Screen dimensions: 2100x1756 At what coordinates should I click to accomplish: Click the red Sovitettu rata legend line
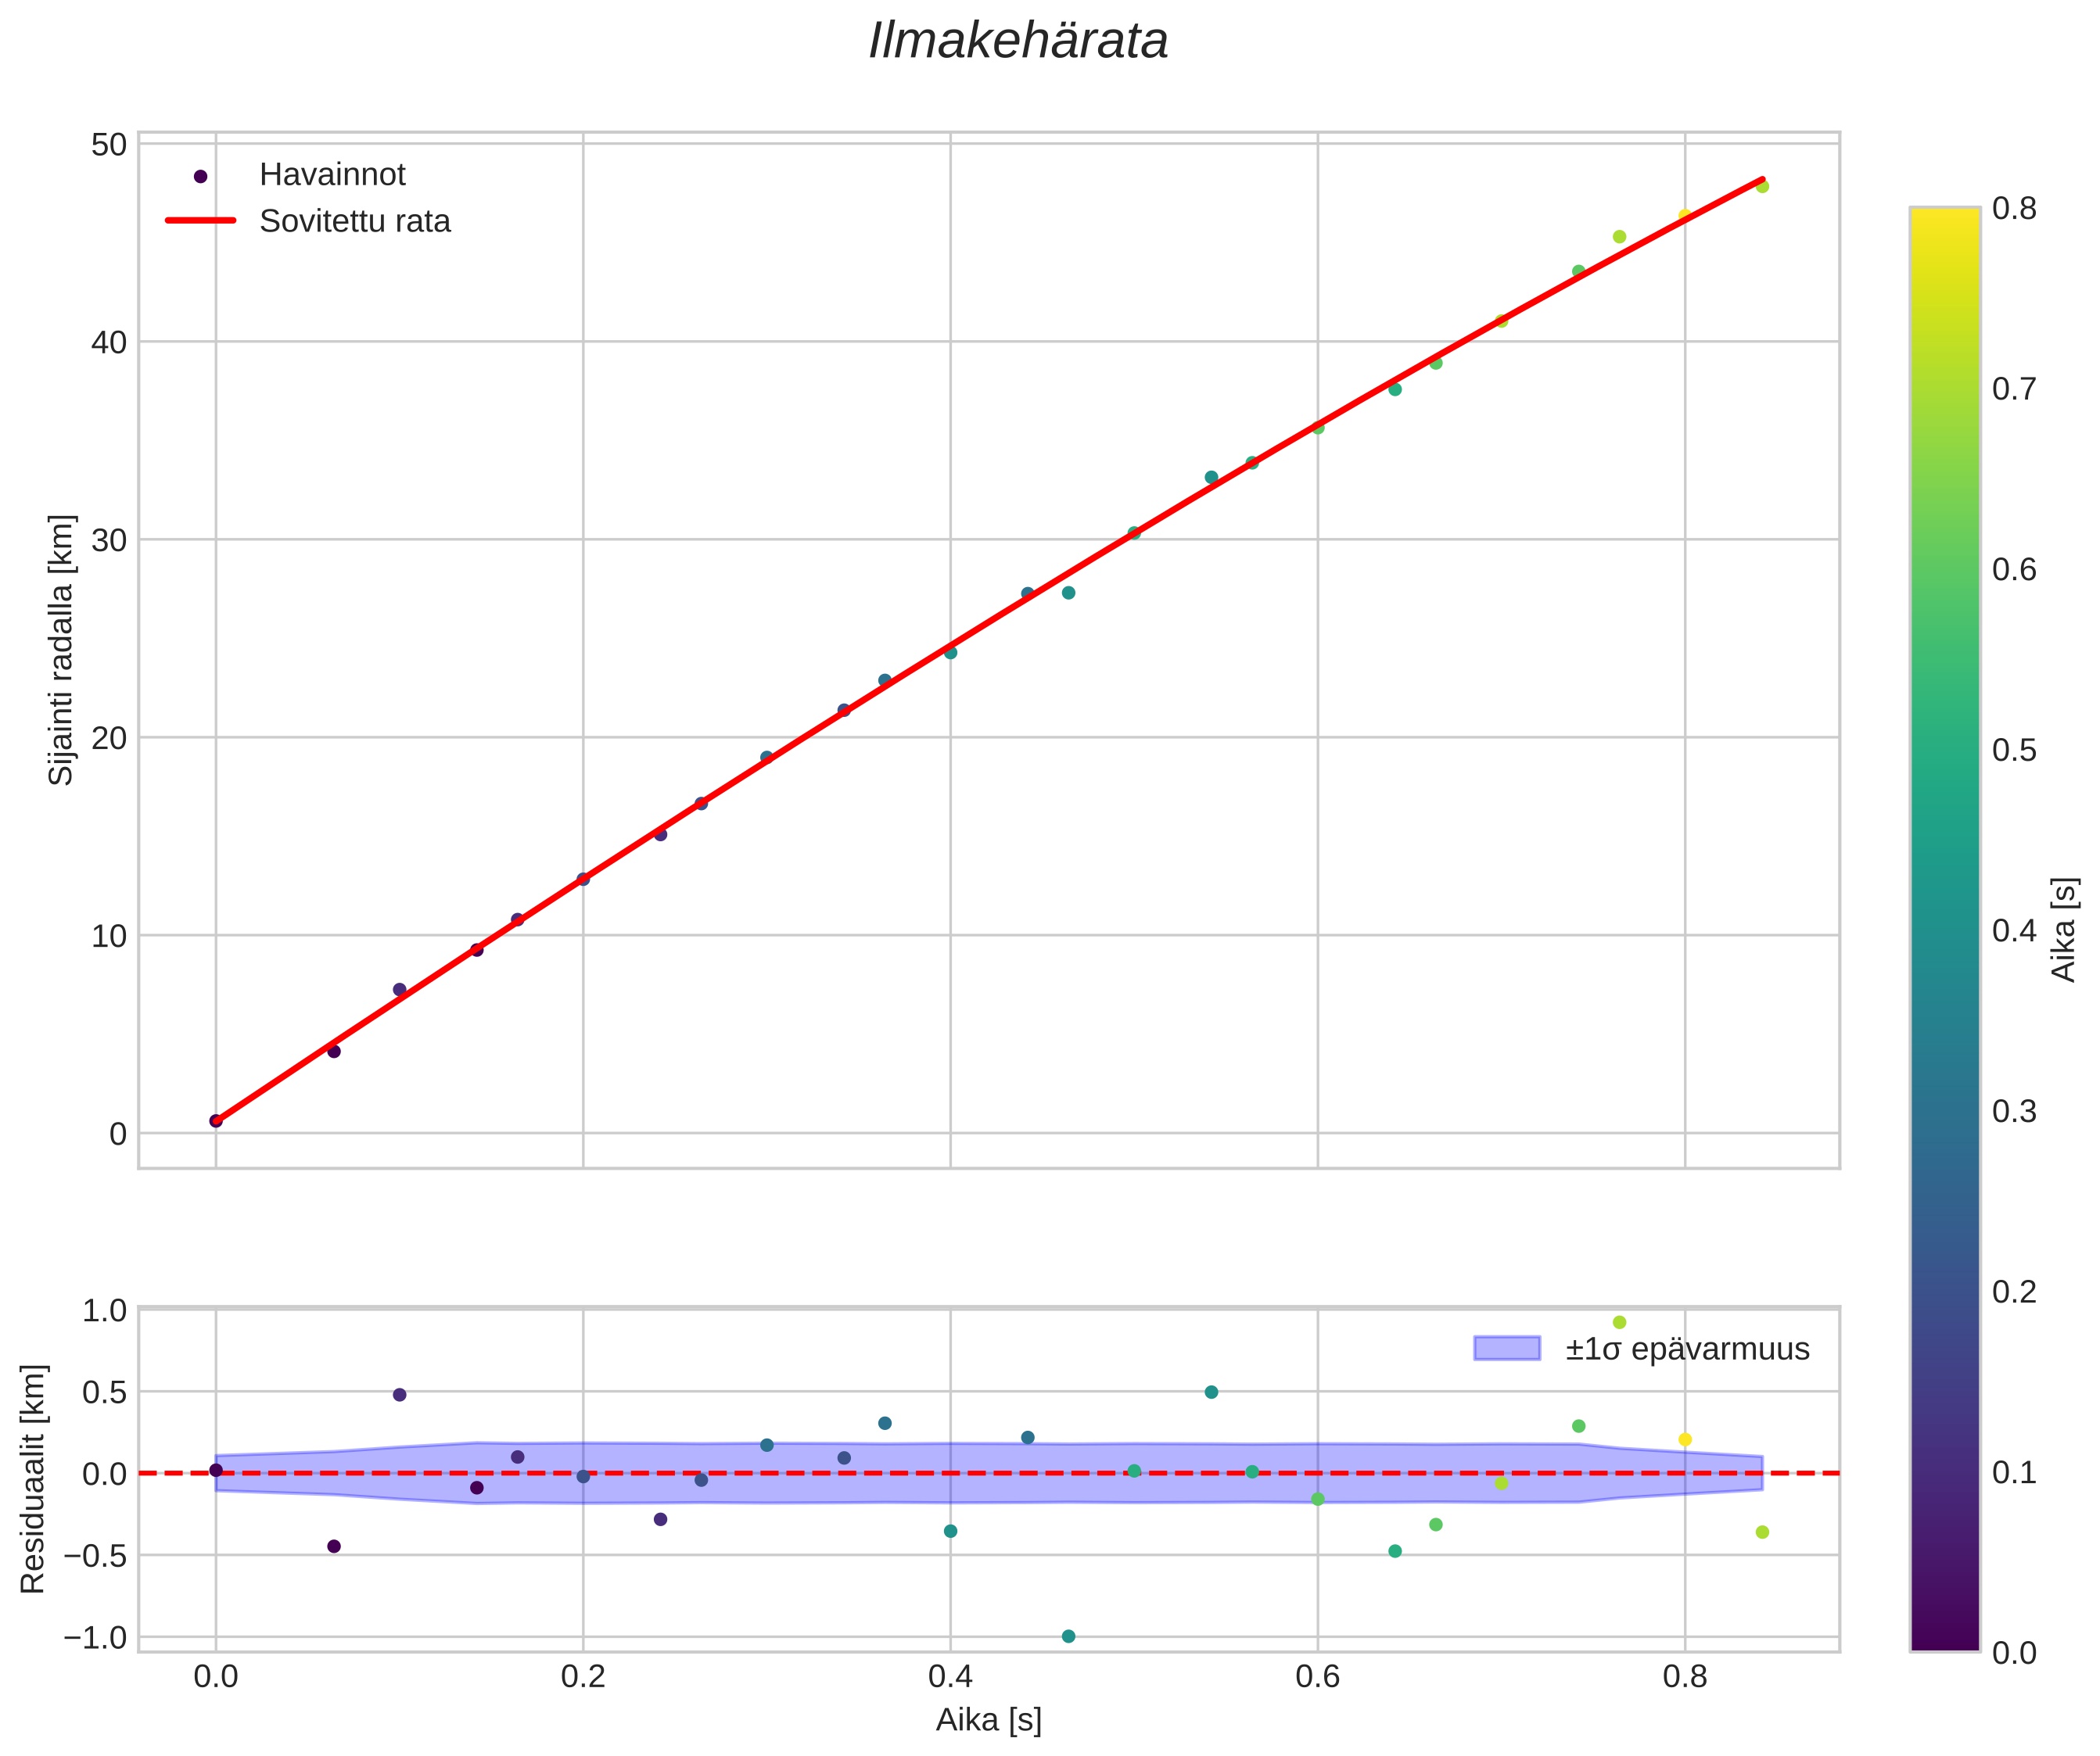click(x=200, y=221)
